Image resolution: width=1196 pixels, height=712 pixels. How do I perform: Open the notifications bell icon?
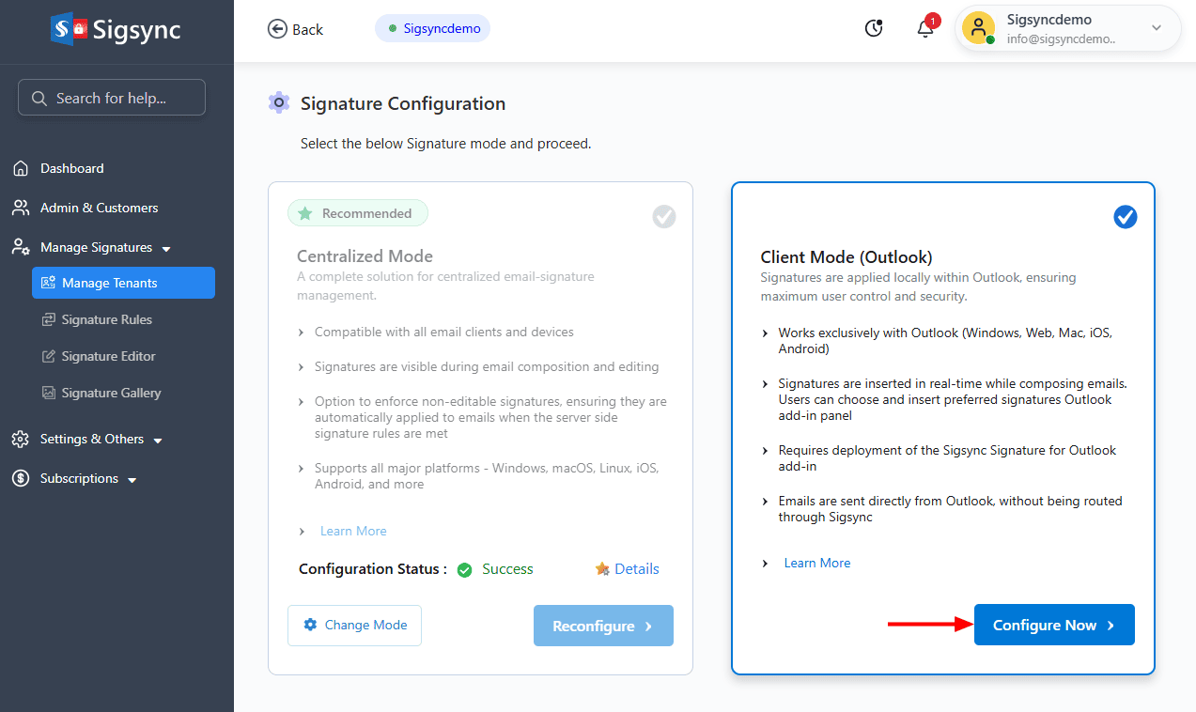click(925, 28)
